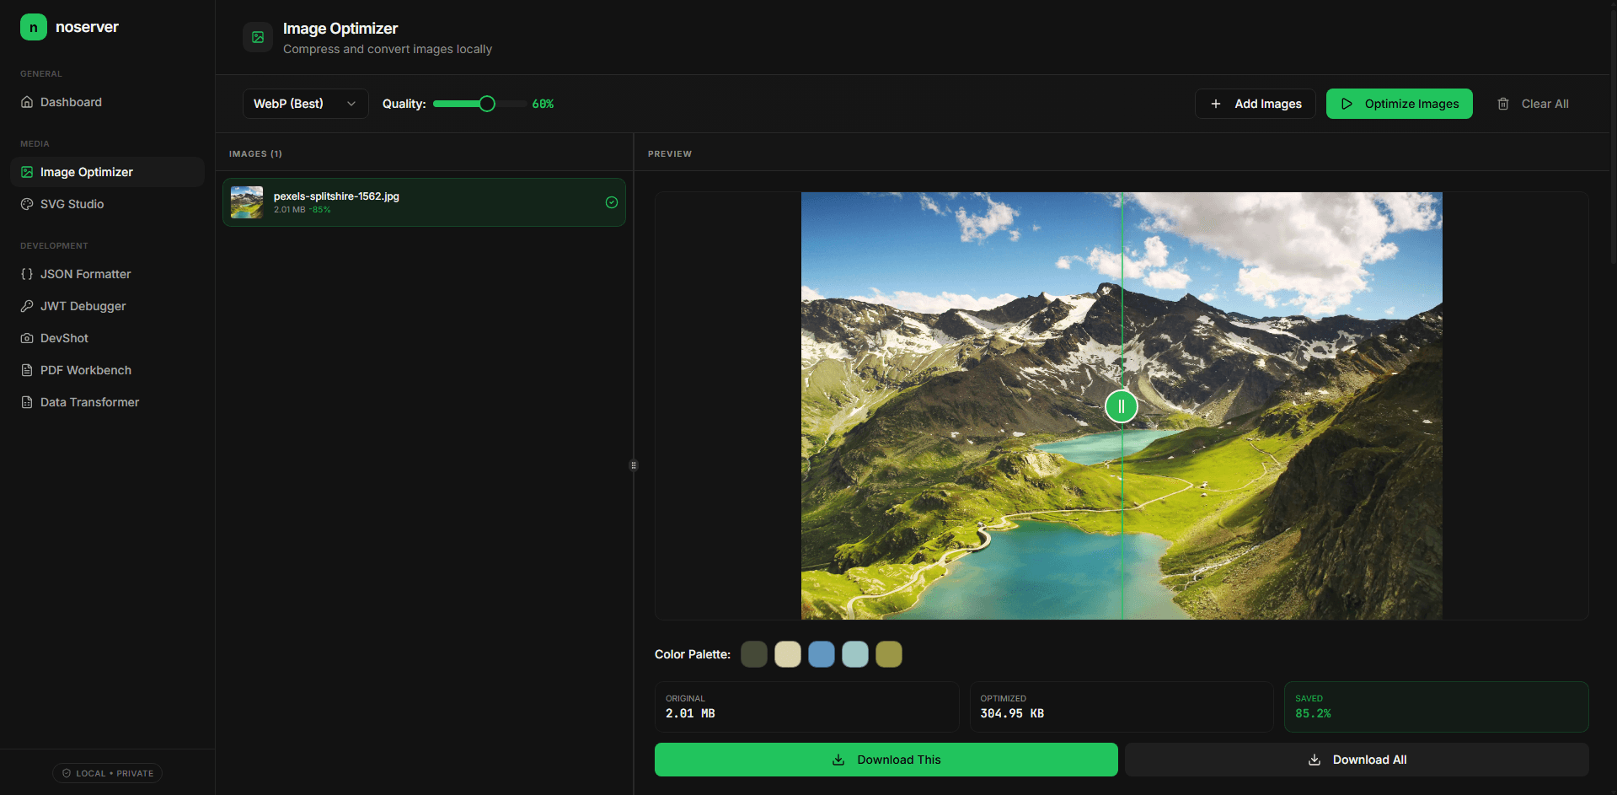Open PDF Workbench using its document icon
This screenshot has height=795, width=1617.
[27, 370]
